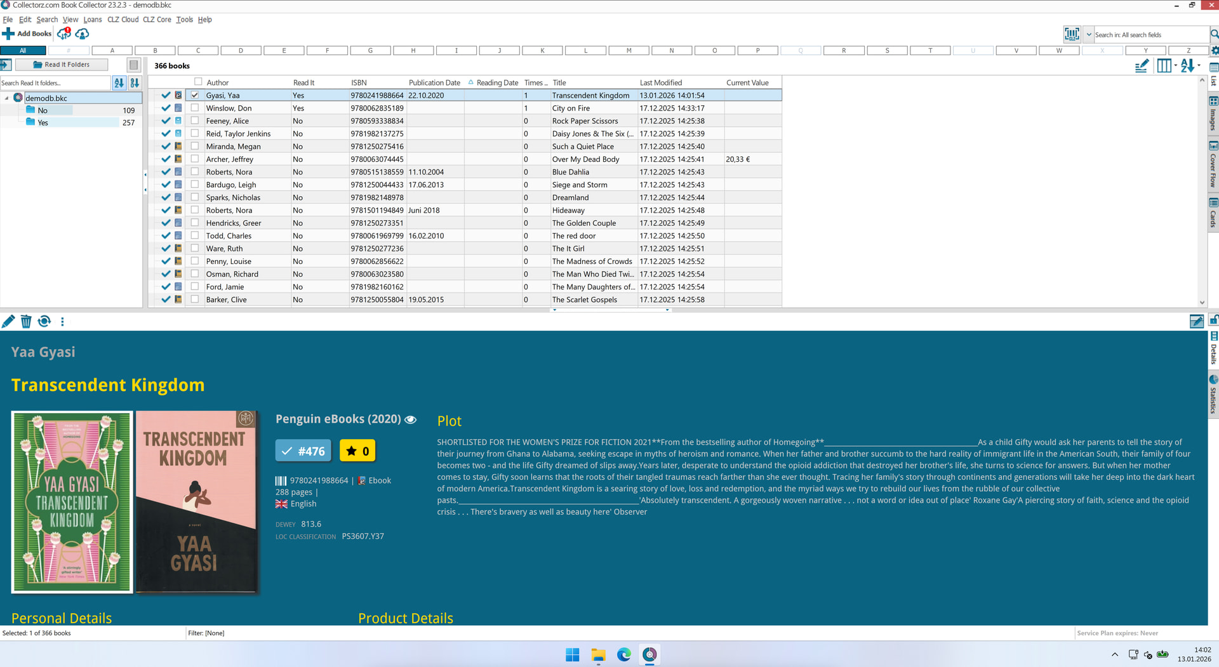Click the update from Core refresh icon

click(44, 322)
